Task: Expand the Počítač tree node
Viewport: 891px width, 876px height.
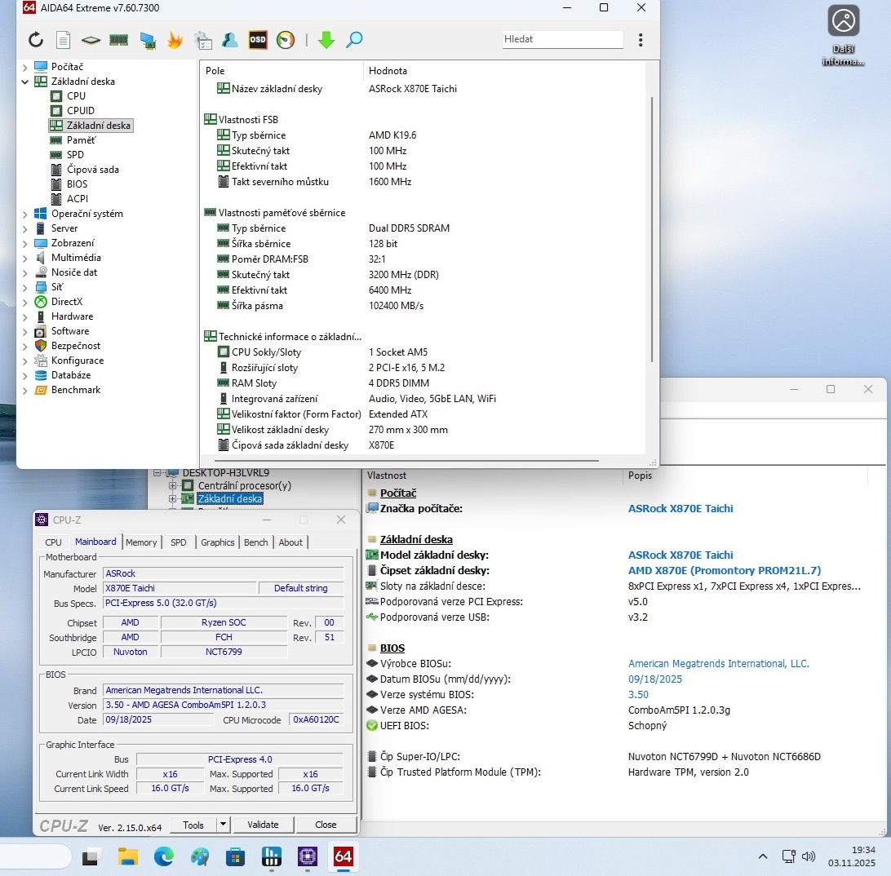Action: pyautogui.click(x=24, y=67)
